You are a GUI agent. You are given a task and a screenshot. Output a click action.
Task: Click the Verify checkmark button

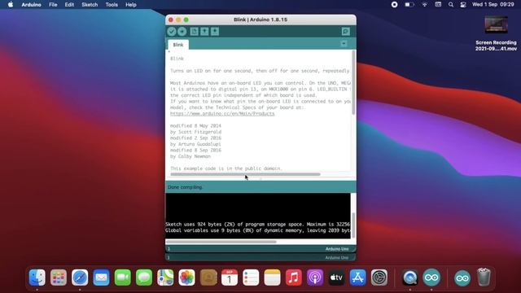[x=172, y=31]
